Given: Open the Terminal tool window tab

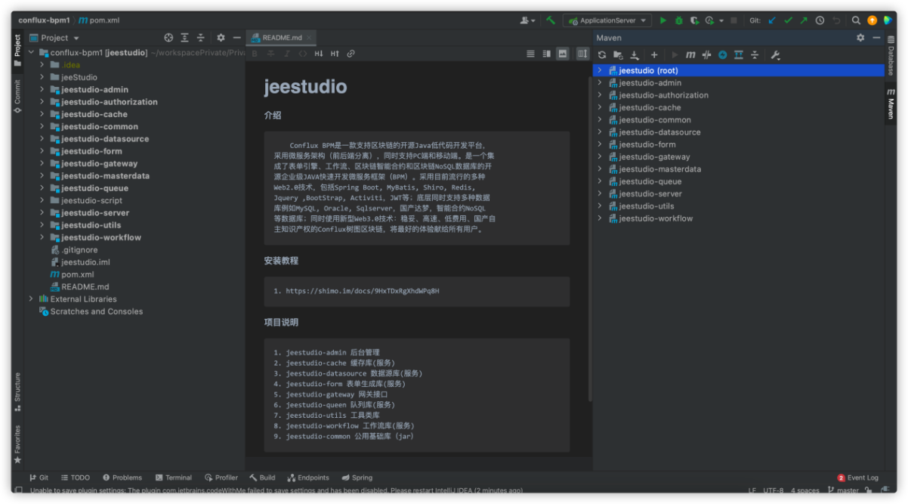Looking at the screenshot, I should click(x=174, y=478).
